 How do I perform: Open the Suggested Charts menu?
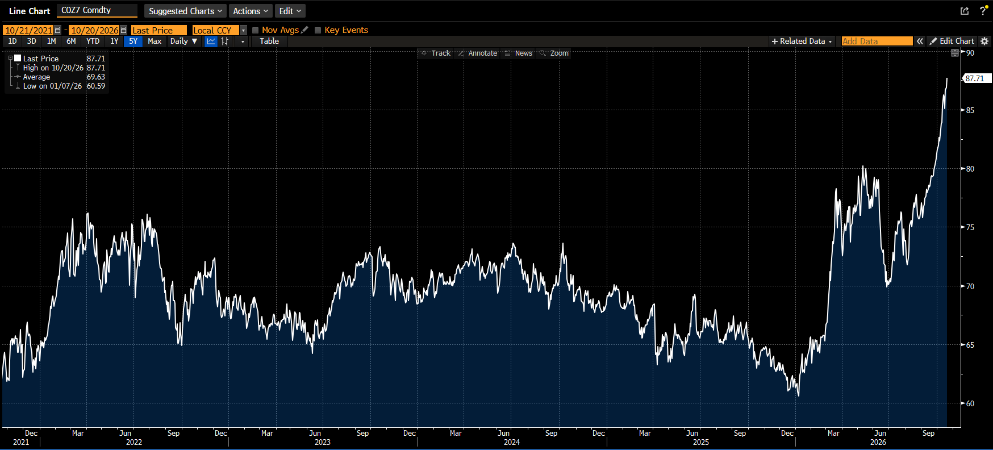pos(185,11)
